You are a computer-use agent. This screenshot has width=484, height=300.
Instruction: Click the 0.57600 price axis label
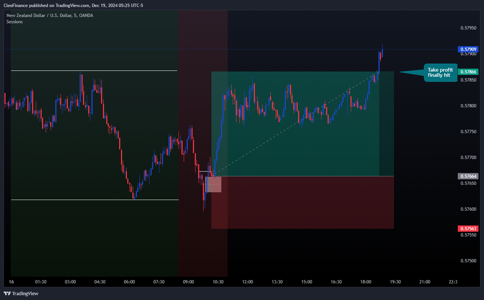[469, 209]
